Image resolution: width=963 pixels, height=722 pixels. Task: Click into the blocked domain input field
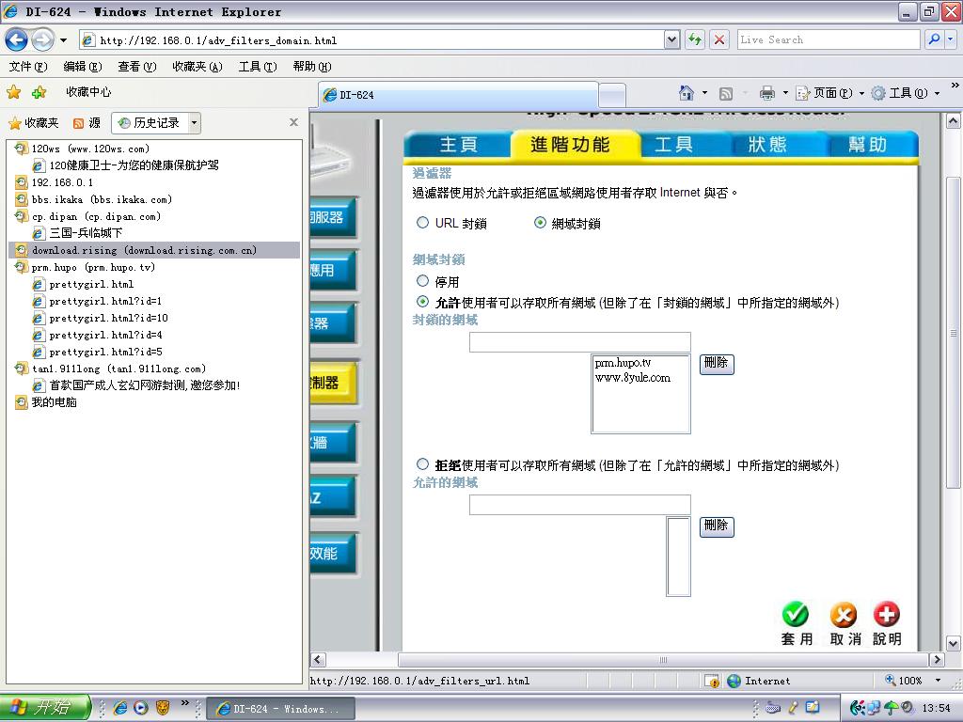tap(579, 342)
